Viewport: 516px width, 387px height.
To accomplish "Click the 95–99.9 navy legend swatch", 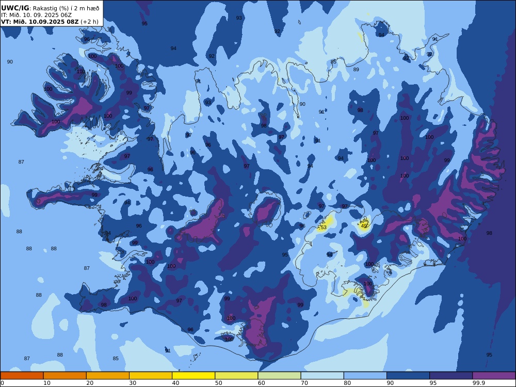I will [x=451, y=376].
